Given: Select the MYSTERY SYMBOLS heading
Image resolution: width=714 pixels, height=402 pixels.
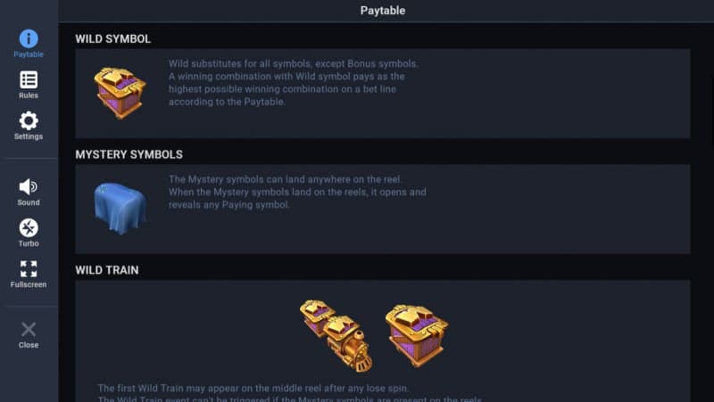Looking at the screenshot, I should (x=129, y=154).
